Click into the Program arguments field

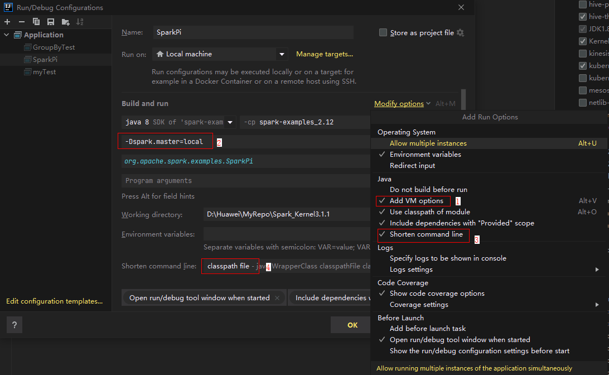click(x=245, y=181)
